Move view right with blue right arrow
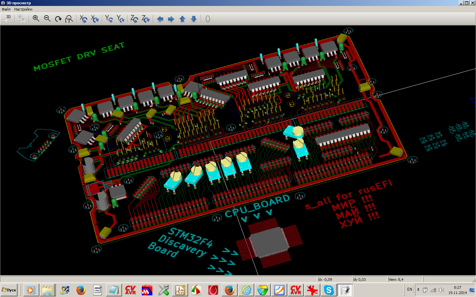Viewport: 476px width, 297px height. (171, 19)
